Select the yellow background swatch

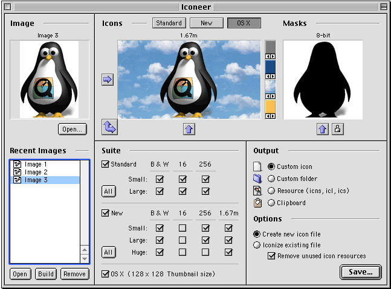pyautogui.click(x=270, y=107)
